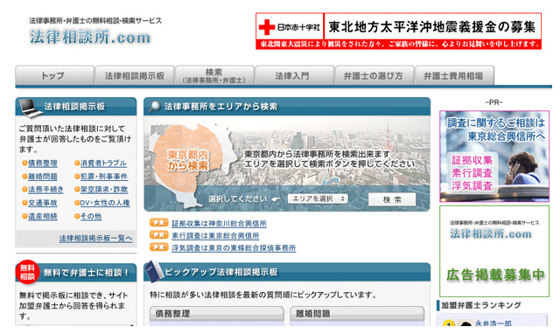Click the red 無料相談 badge icon

[x=27, y=272]
